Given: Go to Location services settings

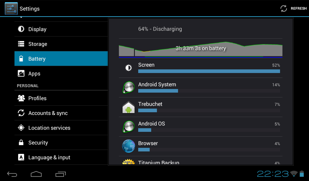Looking at the screenshot, I should pyautogui.click(x=61, y=128).
